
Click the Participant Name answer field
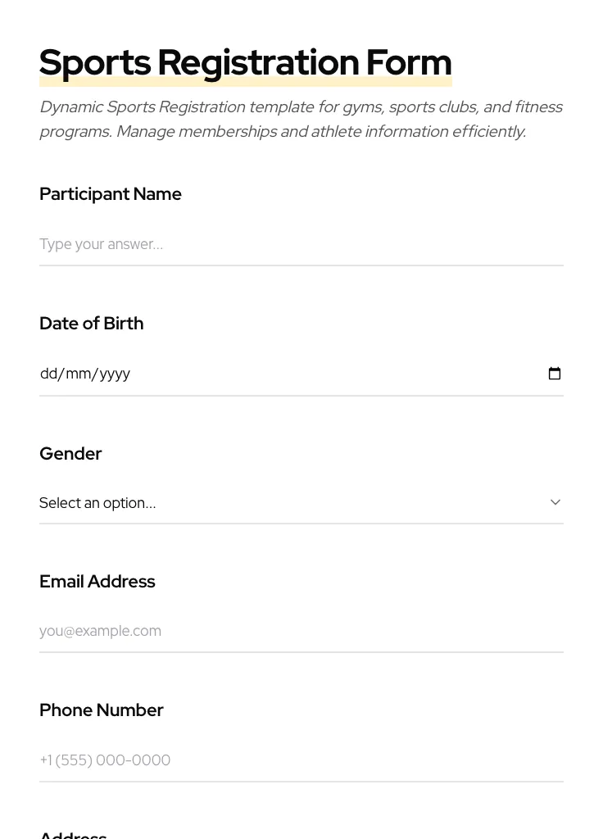[301, 244]
